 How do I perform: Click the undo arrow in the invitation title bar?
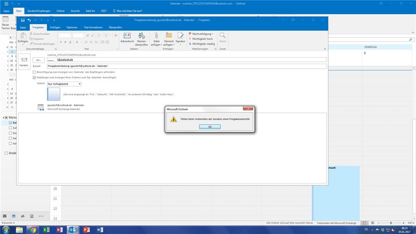coord(29,20)
